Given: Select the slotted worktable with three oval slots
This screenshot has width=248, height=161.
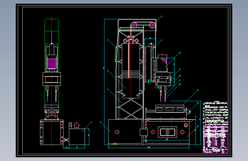Looking at the screenshot, I should click(x=170, y=109).
